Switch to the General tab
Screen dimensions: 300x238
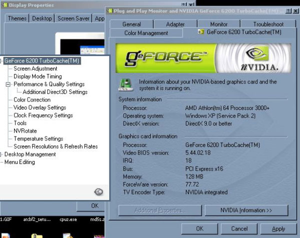click(x=131, y=24)
